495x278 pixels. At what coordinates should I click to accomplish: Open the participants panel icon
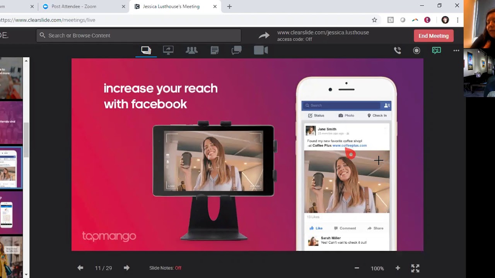pos(191,50)
